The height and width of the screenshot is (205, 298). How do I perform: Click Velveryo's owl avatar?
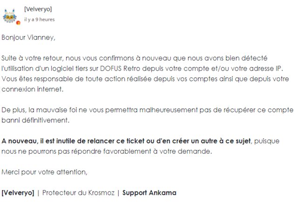point(10,15)
